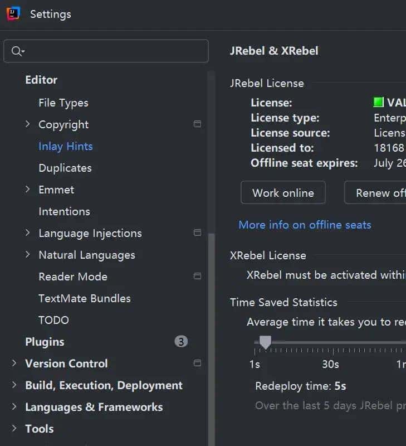Expand the Tools settings section

pos(14,428)
